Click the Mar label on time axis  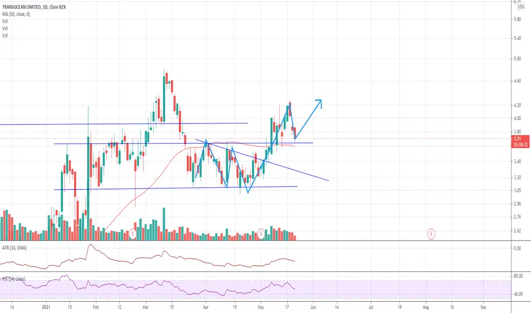point(146,307)
